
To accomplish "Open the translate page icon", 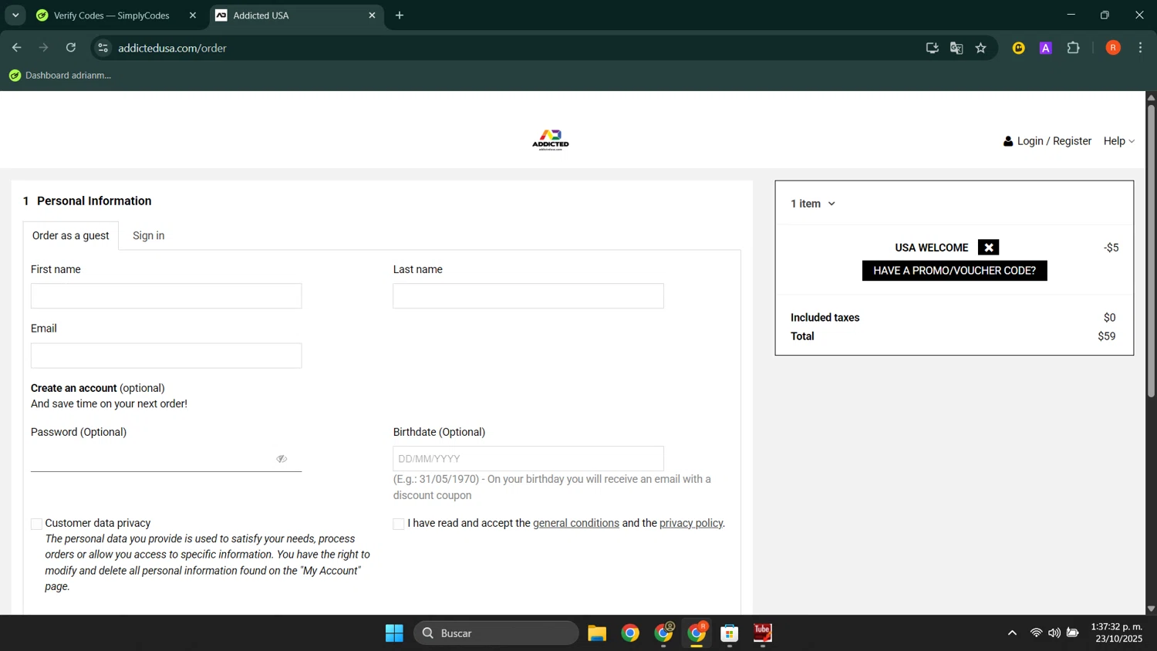I will 956,48.
